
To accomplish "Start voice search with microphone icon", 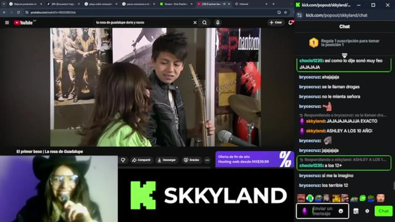I will (218, 23).
